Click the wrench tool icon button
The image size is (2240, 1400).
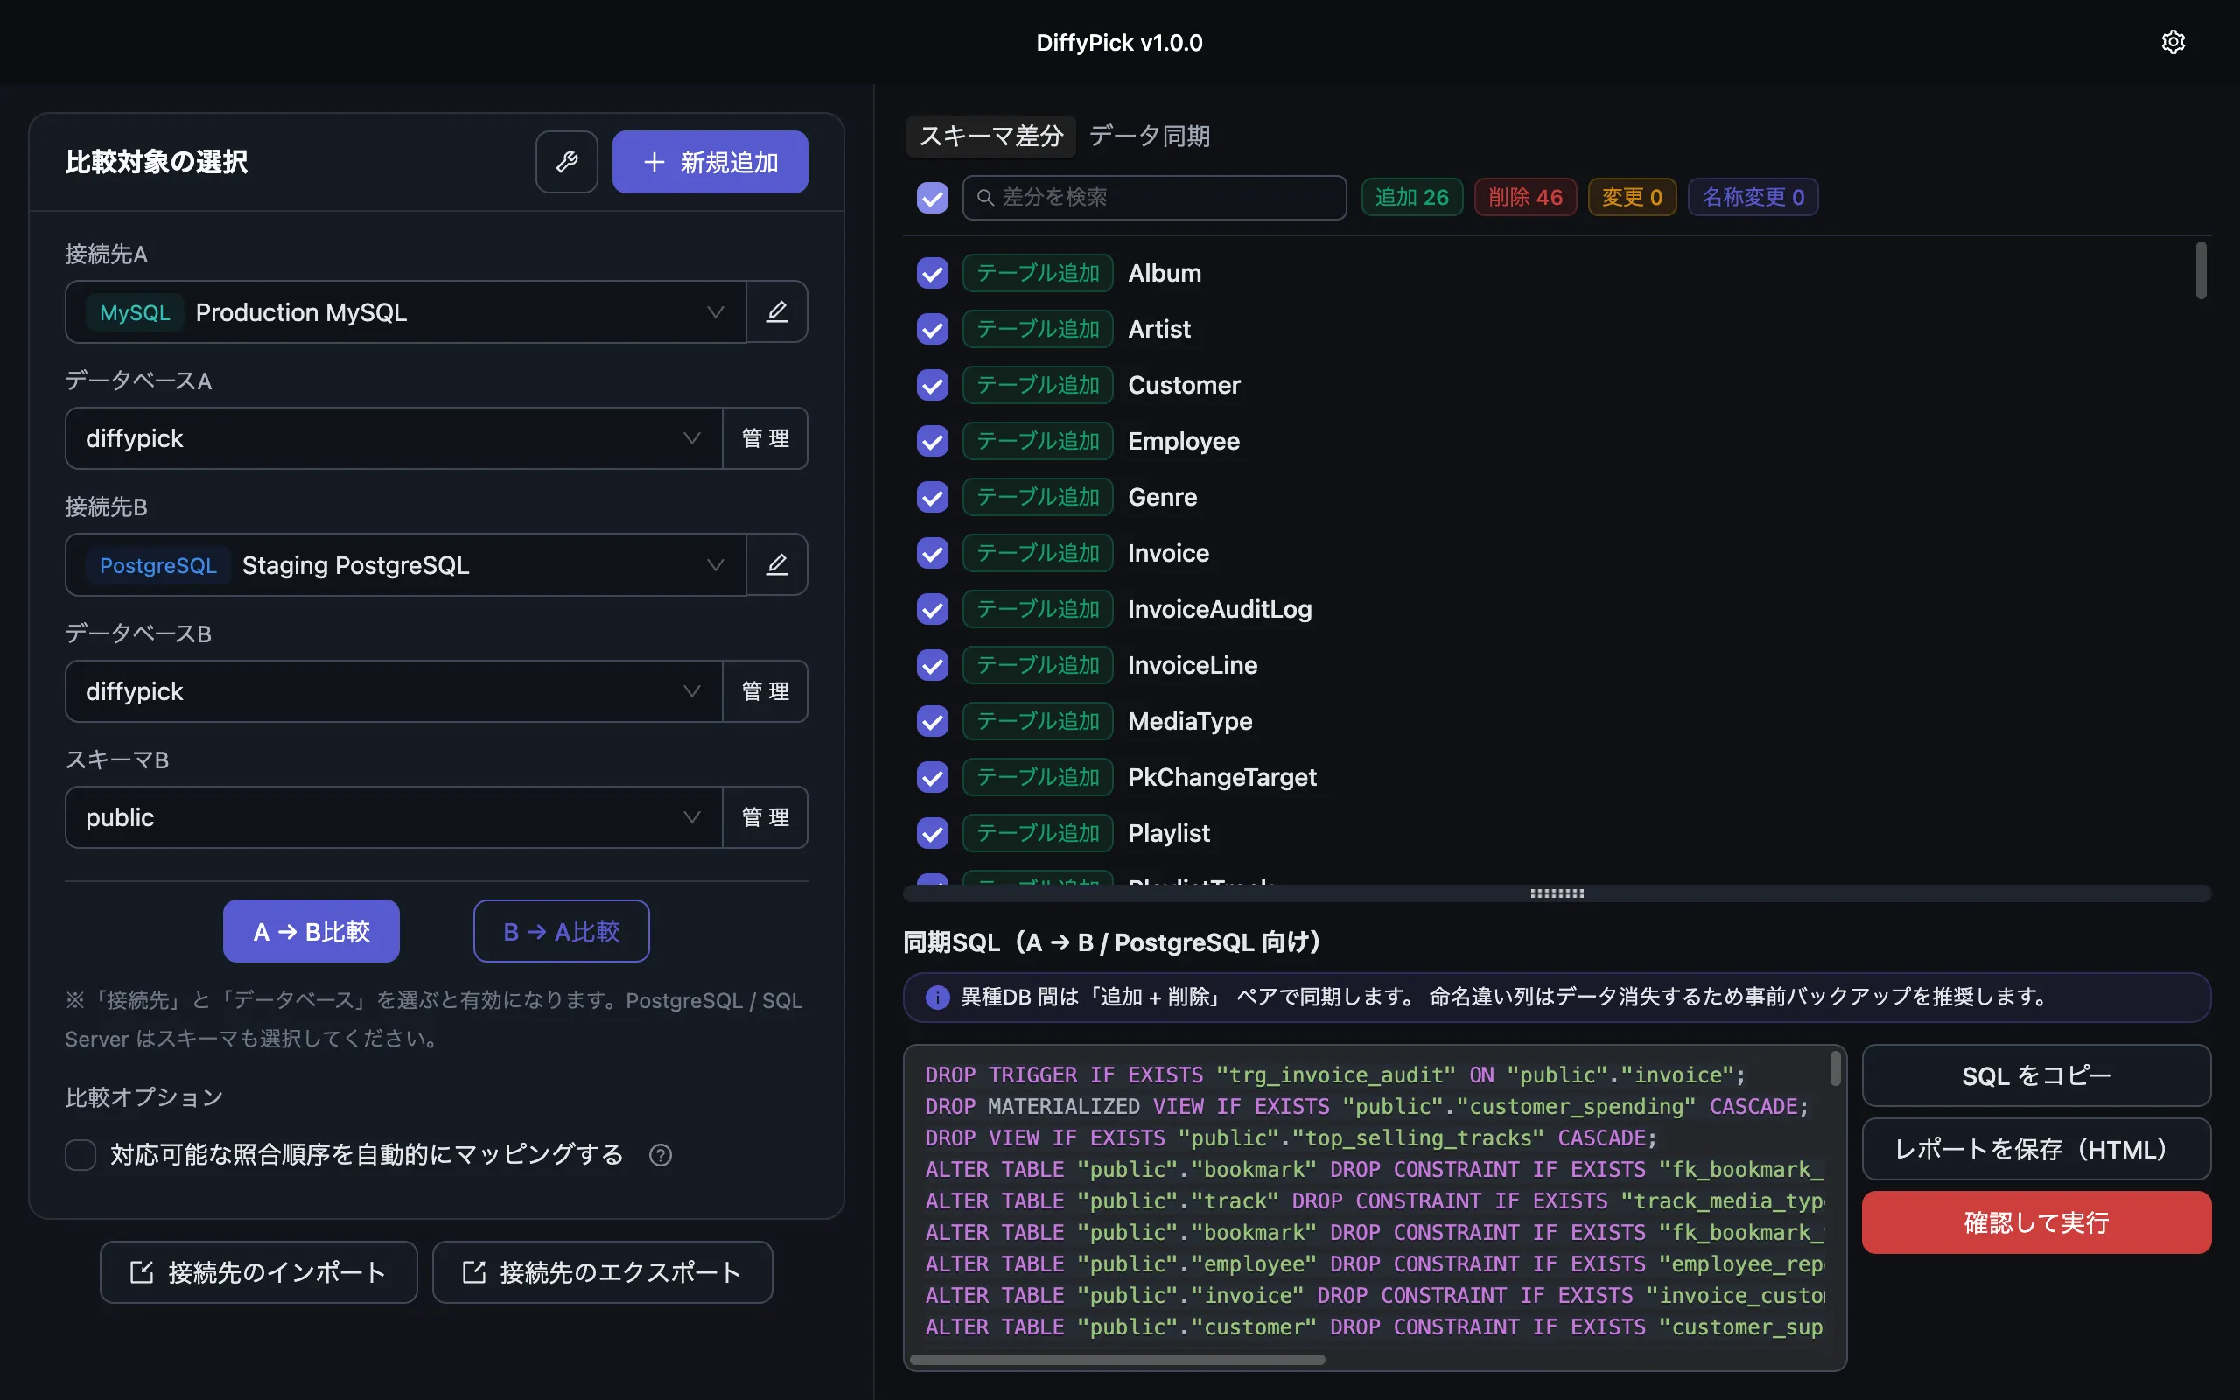coord(566,162)
